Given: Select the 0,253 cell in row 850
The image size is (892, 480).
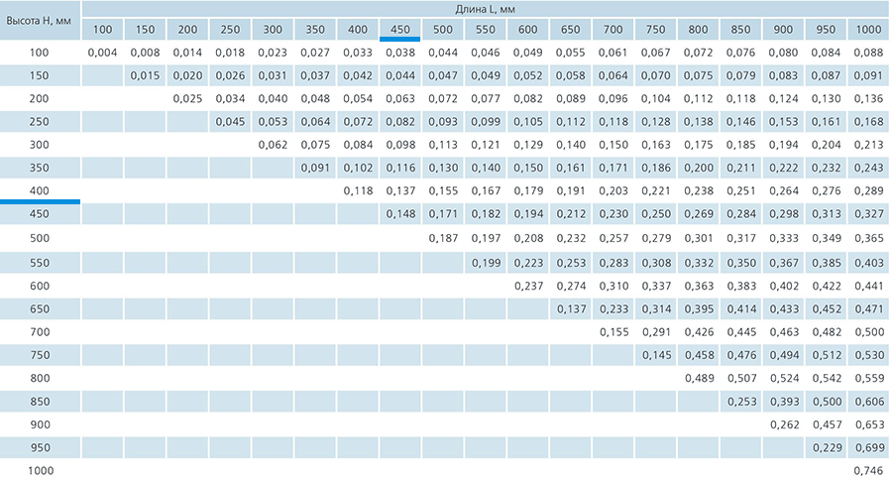Looking at the screenshot, I should pyautogui.click(x=740, y=402).
